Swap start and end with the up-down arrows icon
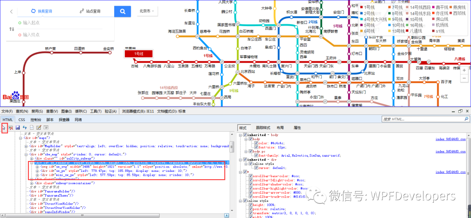The width and height of the screenshot is (471, 218). pyautogui.click(x=11, y=29)
